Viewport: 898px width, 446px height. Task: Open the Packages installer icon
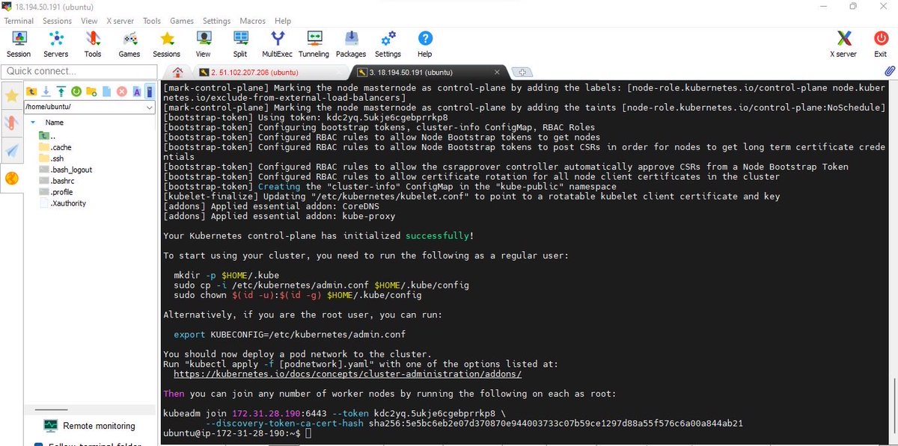coord(350,43)
